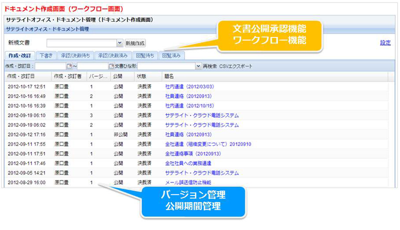Open document 社内通達（2012/03/03）
The image size is (400, 230).
pos(190,86)
